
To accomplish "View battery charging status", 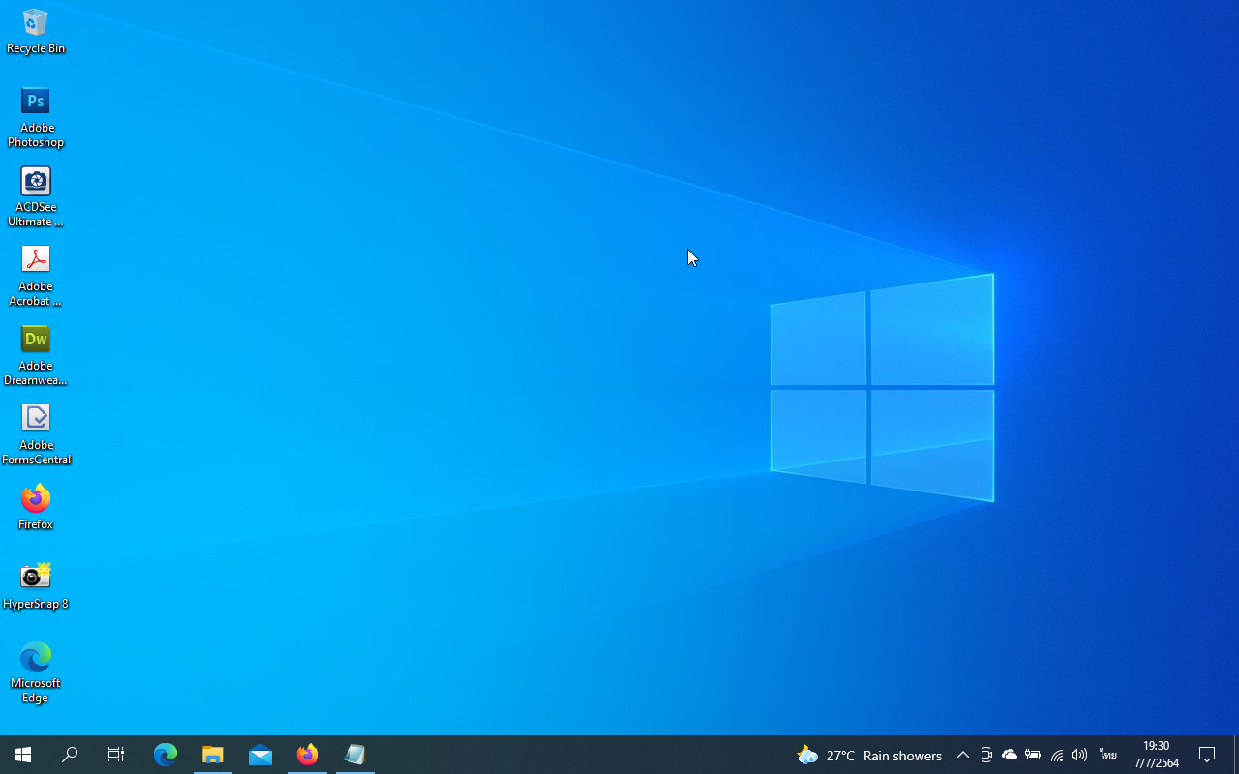I will (x=1033, y=755).
